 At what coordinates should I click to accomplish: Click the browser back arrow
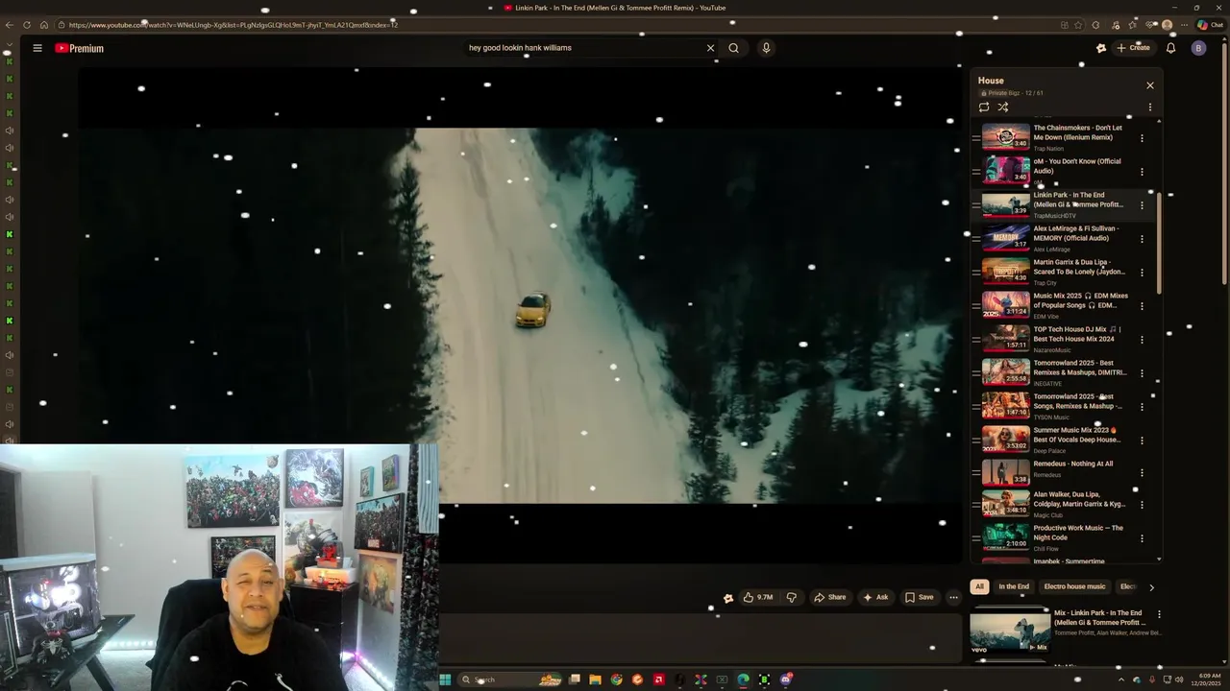pyautogui.click(x=10, y=25)
